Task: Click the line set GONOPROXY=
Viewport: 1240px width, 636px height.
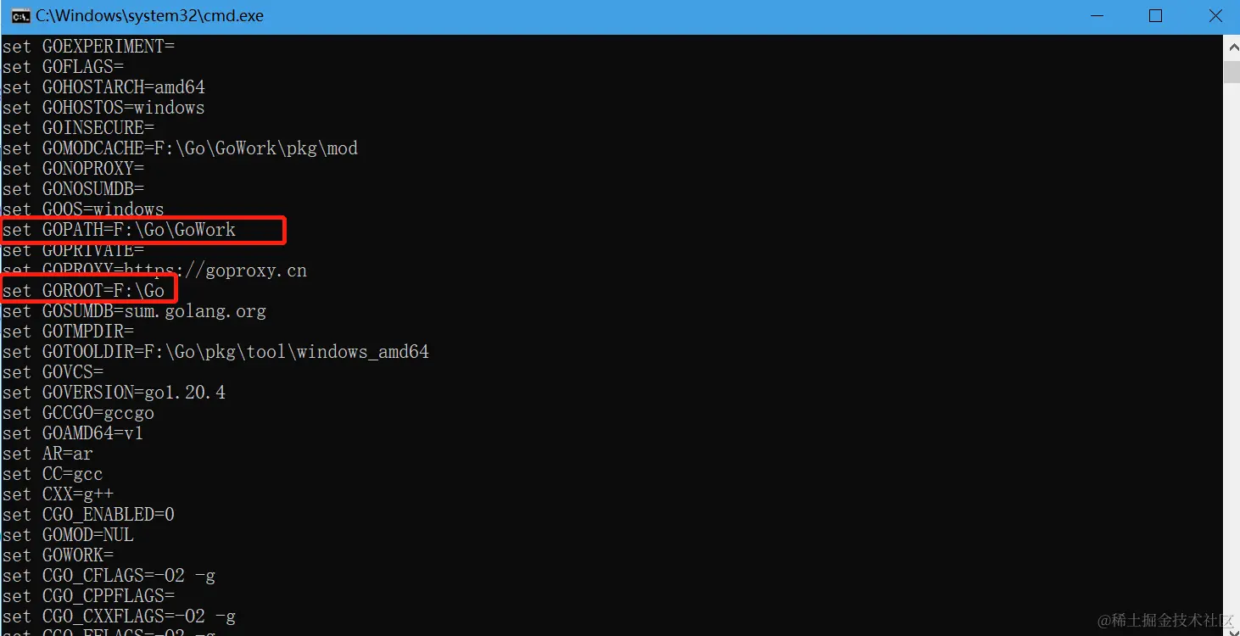Action: click(73, 169)
